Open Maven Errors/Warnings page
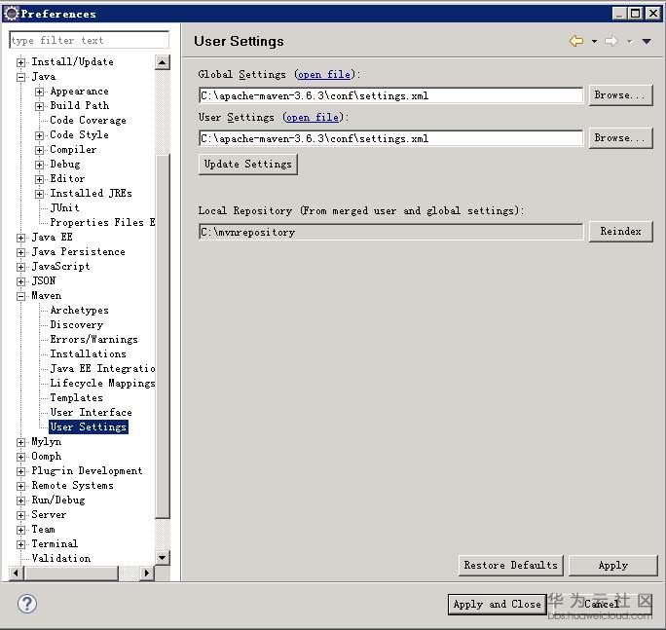Image resolution: width=666 pixels, height=630 pixels. 93,339
